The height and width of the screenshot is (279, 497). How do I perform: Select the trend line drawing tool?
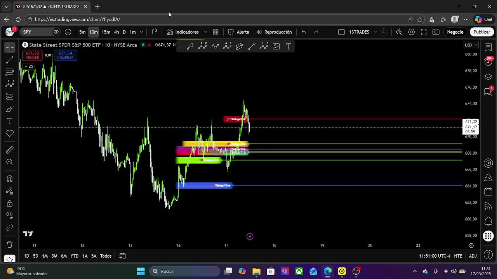click(10, 60)
